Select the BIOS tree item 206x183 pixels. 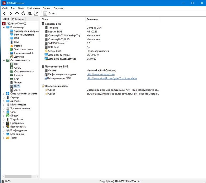[17, 86]
